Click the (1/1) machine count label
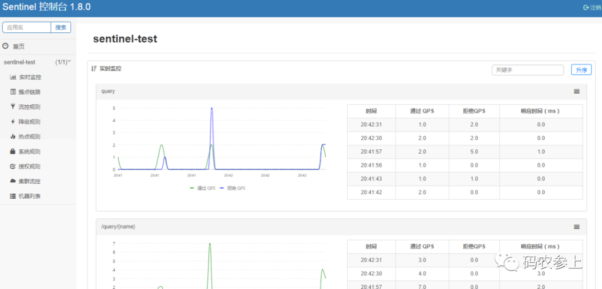The height and width of the screenshot is (289, 602). 61,62
